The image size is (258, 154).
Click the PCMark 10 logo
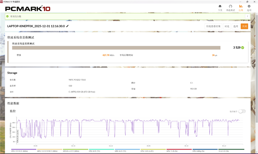(x=28, y=9)
